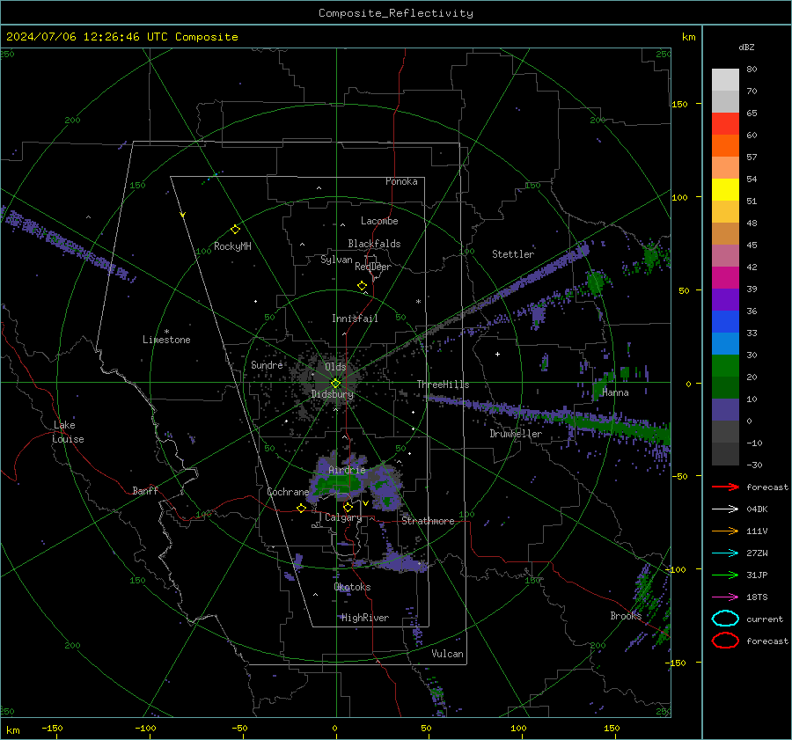Image resolution: width=792 pixels, height=740 pixels.
Task: Click the ThreeHills city label
Action: pos(443,385)
